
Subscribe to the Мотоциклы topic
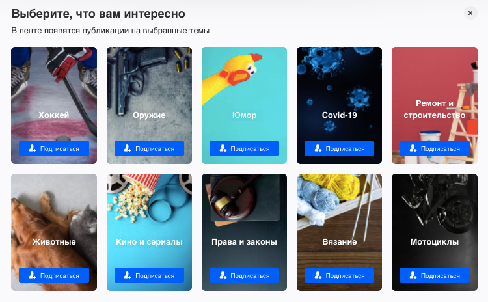pos(435,275)
